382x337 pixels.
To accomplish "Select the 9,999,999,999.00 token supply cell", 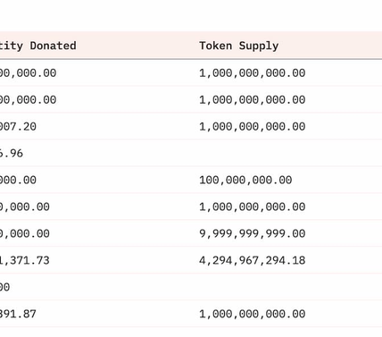I will tap(253, 233).
